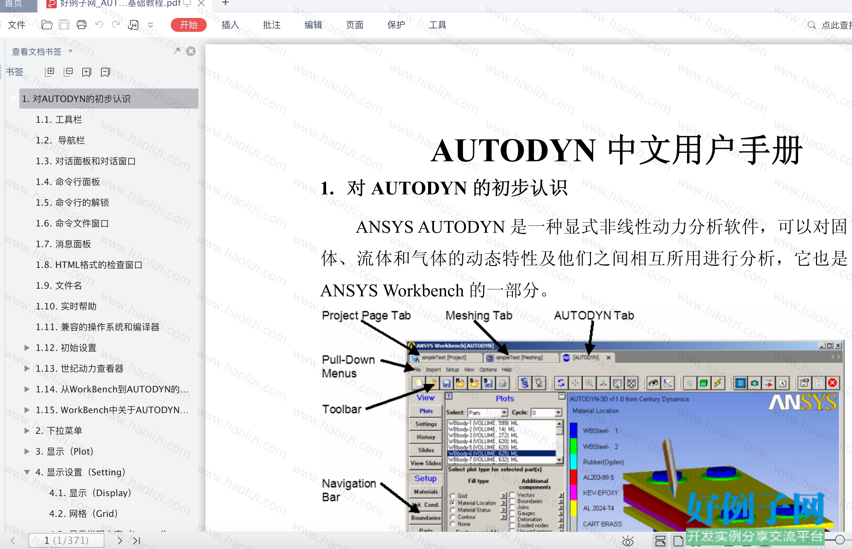Open bookmark 1.2. 导航栏
The width and height of the screenshot is (852, 549).
pos(60,140)
